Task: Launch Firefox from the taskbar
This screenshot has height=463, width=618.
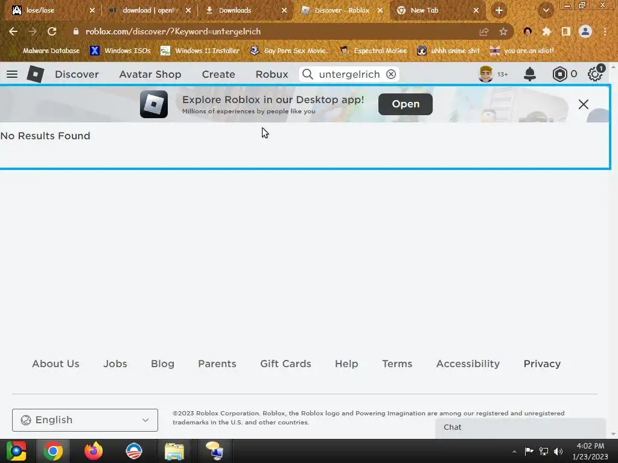Action: click(94, 451)
